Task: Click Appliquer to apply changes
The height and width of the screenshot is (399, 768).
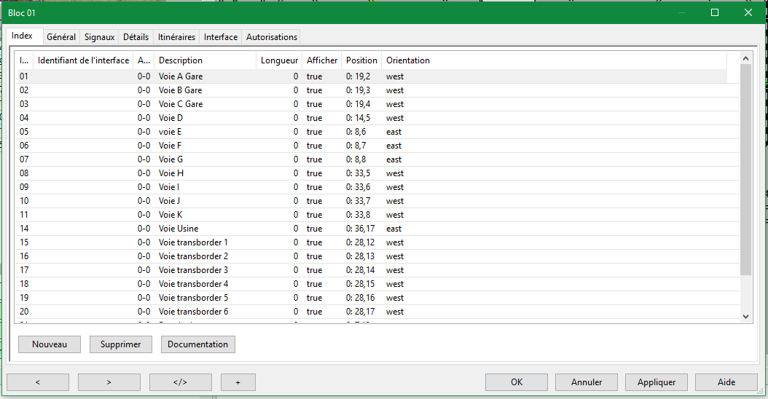Action: tap(657, 382)
